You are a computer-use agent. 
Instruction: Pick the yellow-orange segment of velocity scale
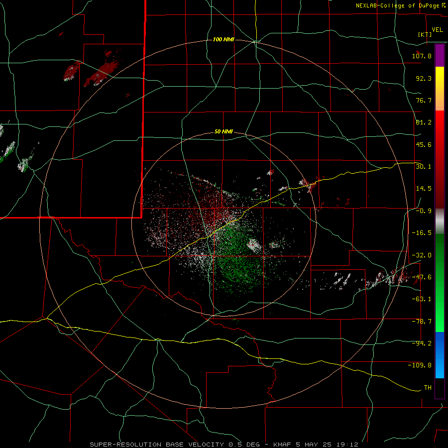click(x=440, y=89)
